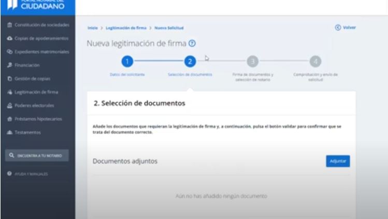Click the Gestión de copias icon
Screen dimensions: 388x219
pos(9,78)
